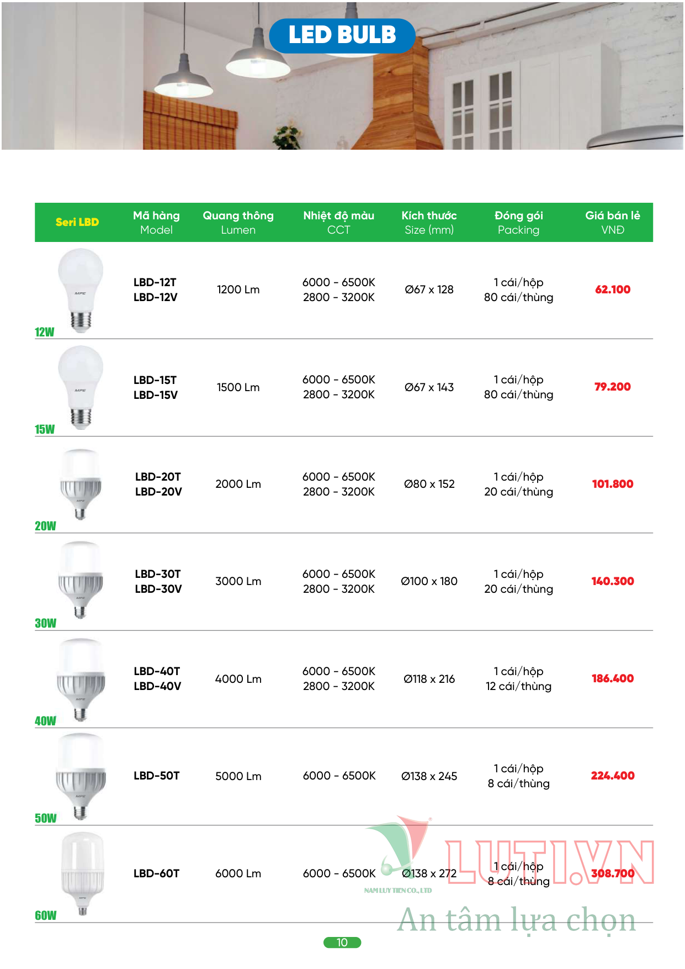
Task: Click the 30W bulb product image
Action: point(81,580)
